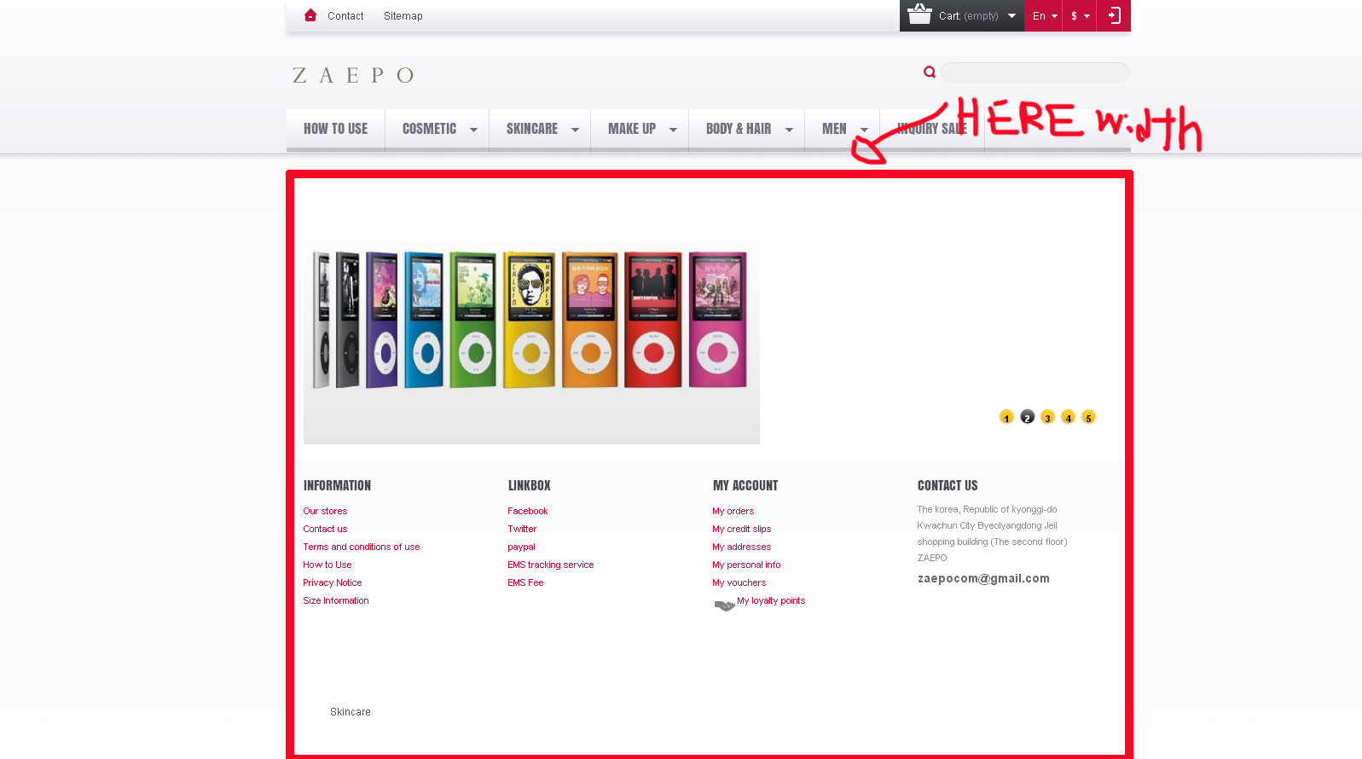Viewport: 1362px width, 759px height.
Task: Click the colorful iPod nano slider image
Action: click(x=531, y=324)
